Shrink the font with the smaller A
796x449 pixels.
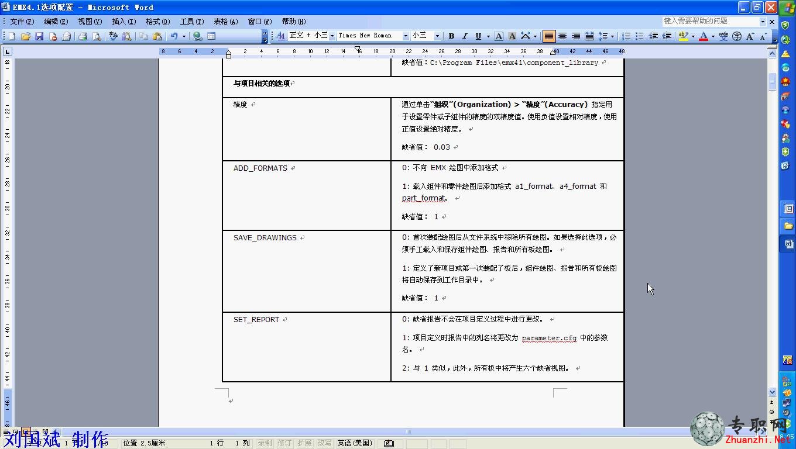tap(763, 36)
